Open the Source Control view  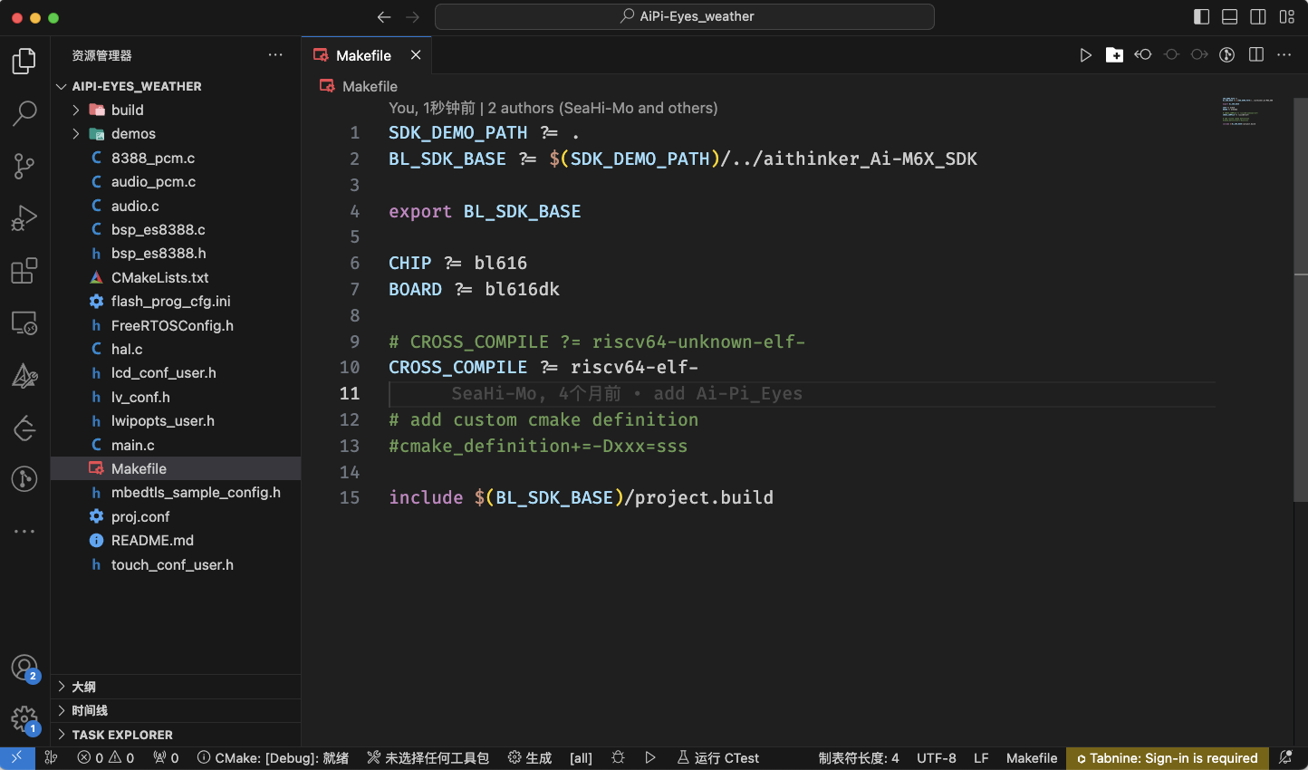click(24, 166)
